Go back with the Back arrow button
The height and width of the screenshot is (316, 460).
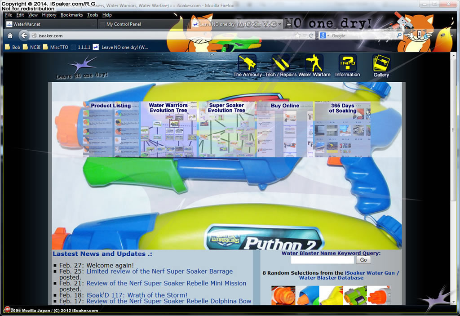(x=24, y=36)
